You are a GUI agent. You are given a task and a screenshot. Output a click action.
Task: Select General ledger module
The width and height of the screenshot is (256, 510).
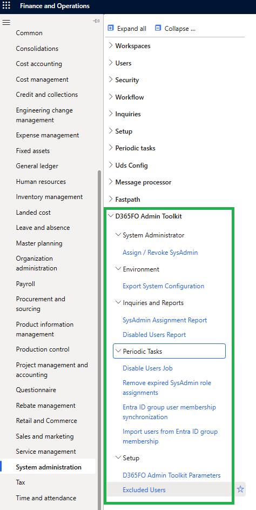tap(37, 166)
